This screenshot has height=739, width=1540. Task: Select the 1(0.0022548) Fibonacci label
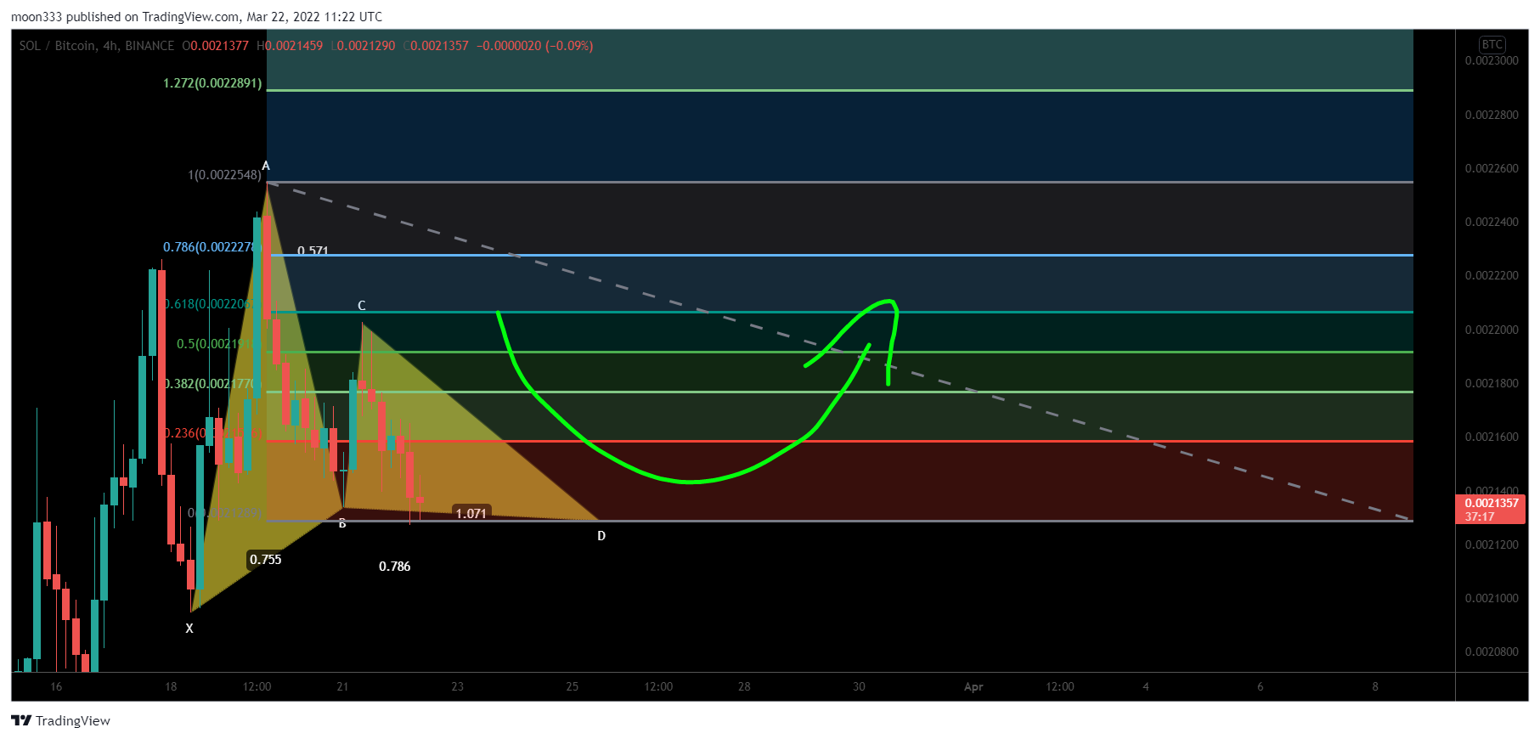[x=224, y=175]
